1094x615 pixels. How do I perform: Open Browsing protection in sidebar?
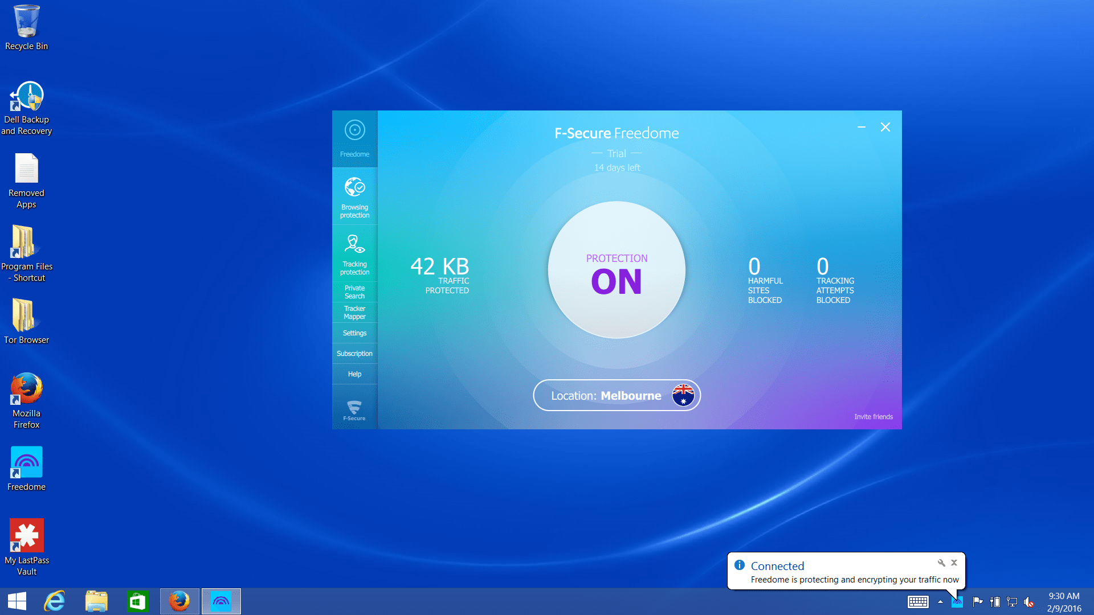click(354, 196)
